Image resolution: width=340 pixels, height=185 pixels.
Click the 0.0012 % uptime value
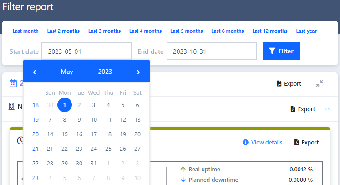coord(301,169)
